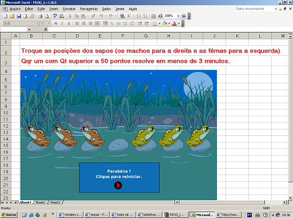The width and height of the screenshot is (293, 219).
Task: Select row header 10
Action: 6,113
